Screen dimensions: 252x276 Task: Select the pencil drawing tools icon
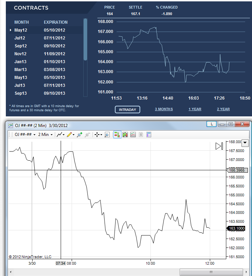point(69,135)
